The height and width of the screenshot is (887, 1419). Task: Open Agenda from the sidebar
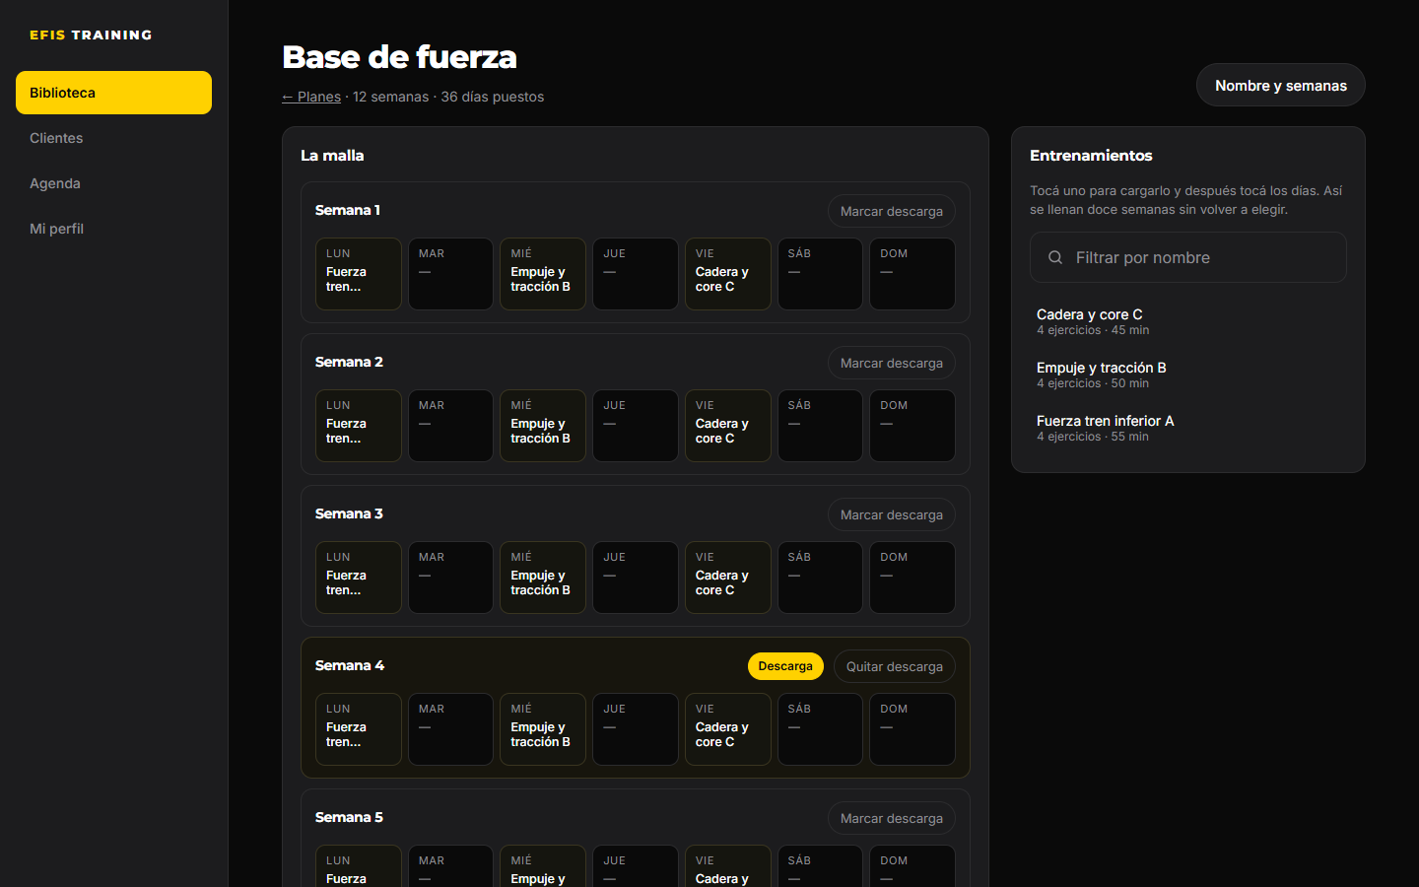[x=113, y=183]
